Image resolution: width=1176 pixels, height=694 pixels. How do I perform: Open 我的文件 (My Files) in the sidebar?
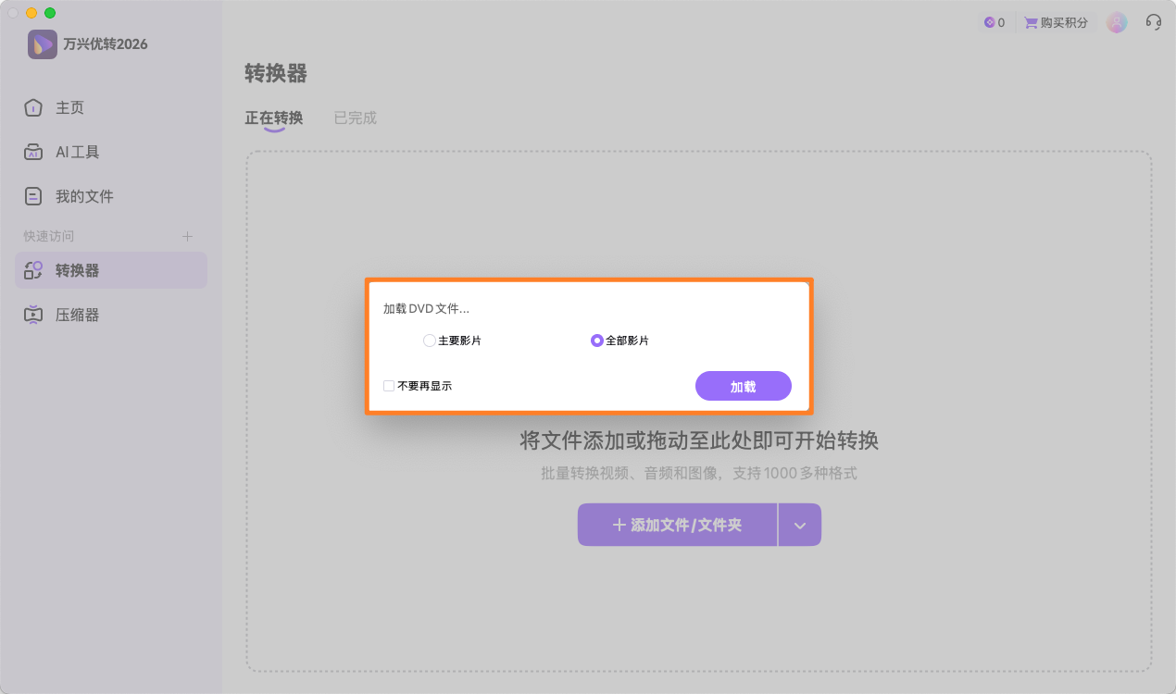[83, 195]
